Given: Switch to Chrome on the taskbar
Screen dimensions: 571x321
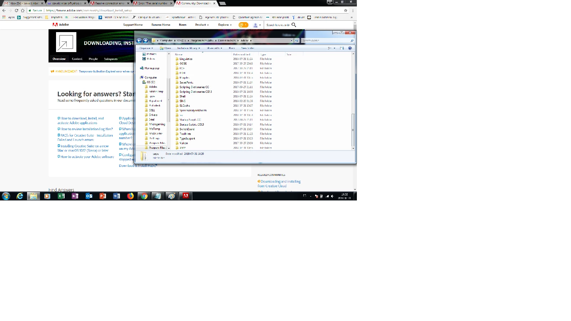Looking at the screenshot, I should pyautogui.click(x=144, y=196).
